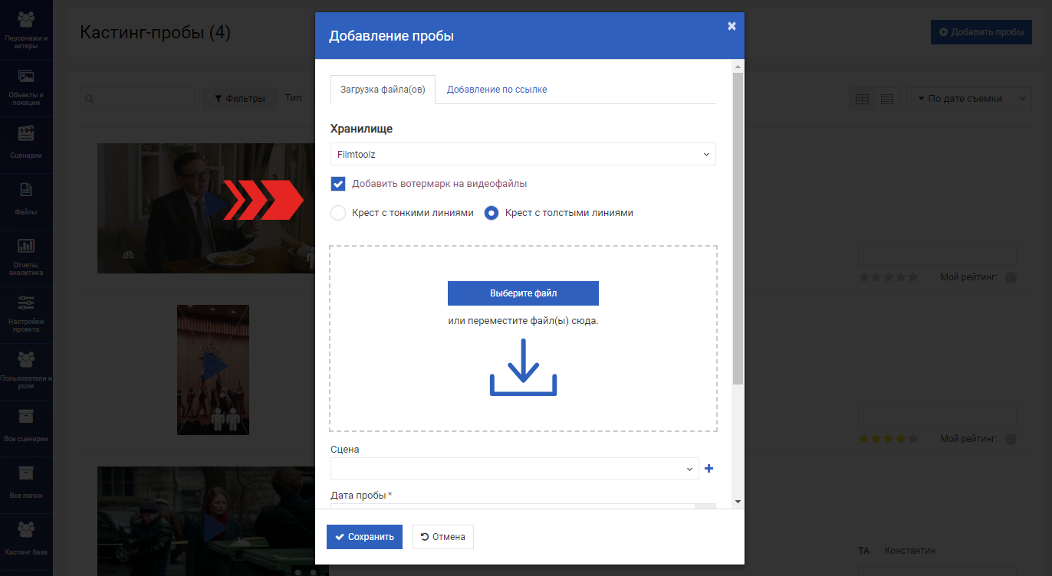Screen dimensions: 1052x576
Task: Open Объекты и локации sidebar section
Action: pyautogui.click(x=26, y=88)
